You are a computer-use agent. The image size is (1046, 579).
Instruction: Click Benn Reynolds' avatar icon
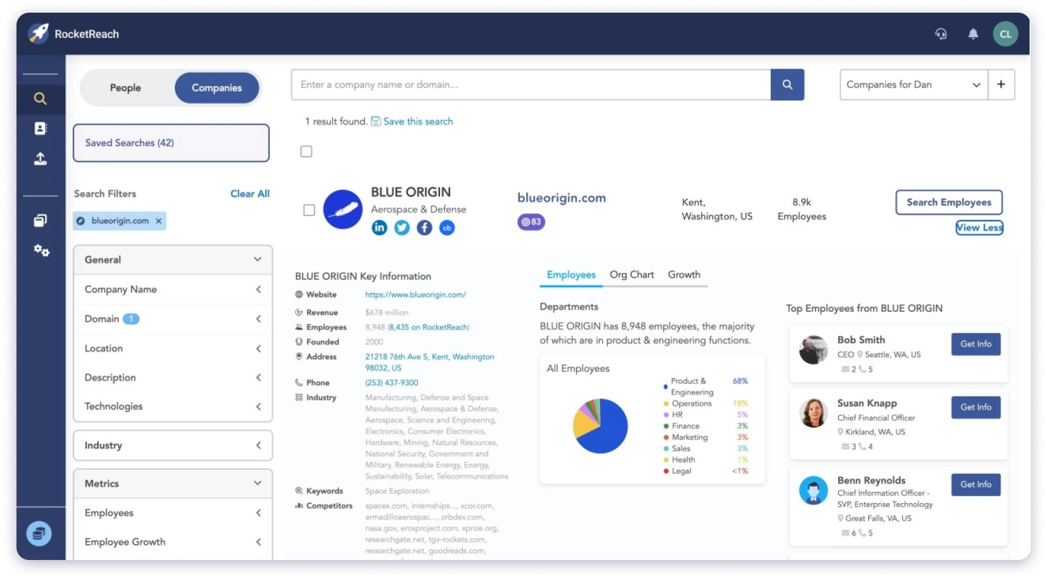click(813, 490)
